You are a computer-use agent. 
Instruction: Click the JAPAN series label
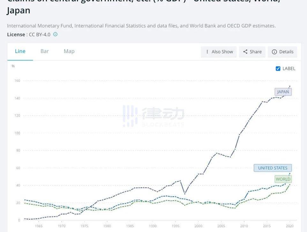tap(283, 92)
